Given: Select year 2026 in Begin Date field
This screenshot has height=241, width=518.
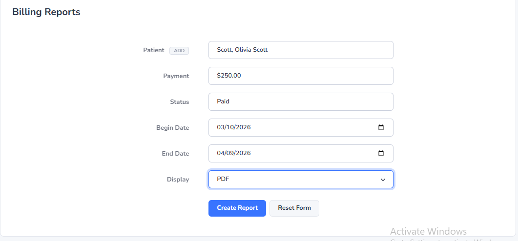Looking at the screenshot, I should [243, 127].
